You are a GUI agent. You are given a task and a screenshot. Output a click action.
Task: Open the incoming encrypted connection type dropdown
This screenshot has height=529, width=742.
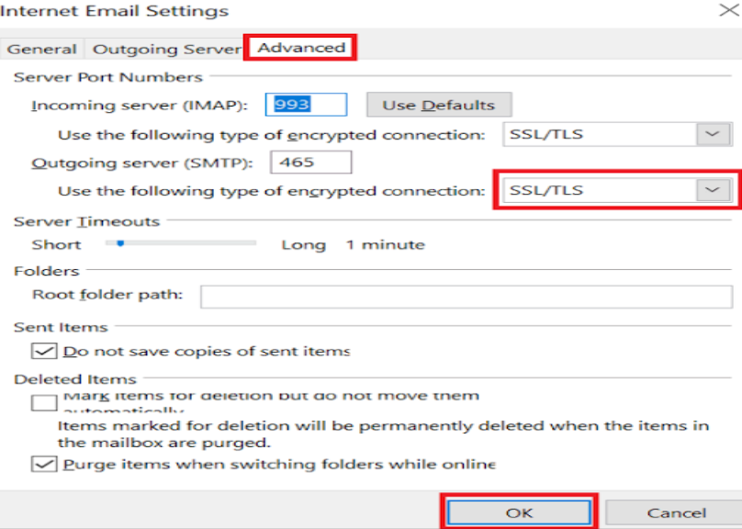(617, 134)
